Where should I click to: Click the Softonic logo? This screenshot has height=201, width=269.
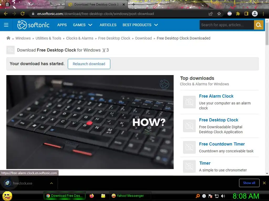click(x=33, y=25)
